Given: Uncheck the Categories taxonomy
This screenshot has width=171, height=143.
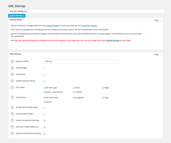Looking at the screenshot, I should [74, 98].
